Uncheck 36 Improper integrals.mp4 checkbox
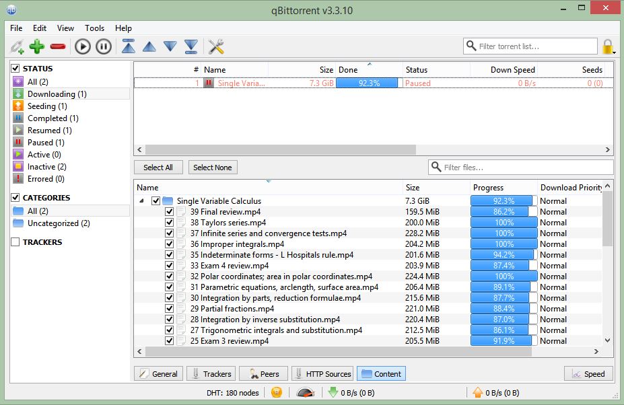The image size is (624, 405). [169, 244]
